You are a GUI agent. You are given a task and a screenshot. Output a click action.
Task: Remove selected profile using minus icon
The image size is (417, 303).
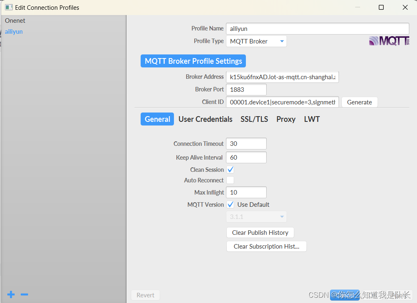click(x=24, y=294)
